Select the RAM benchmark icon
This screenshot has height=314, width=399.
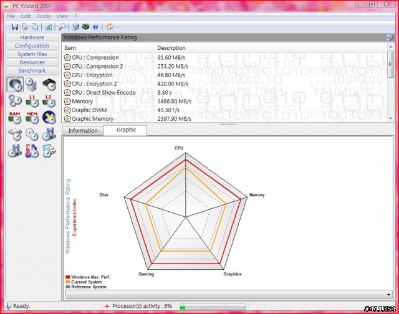(15, 118)
